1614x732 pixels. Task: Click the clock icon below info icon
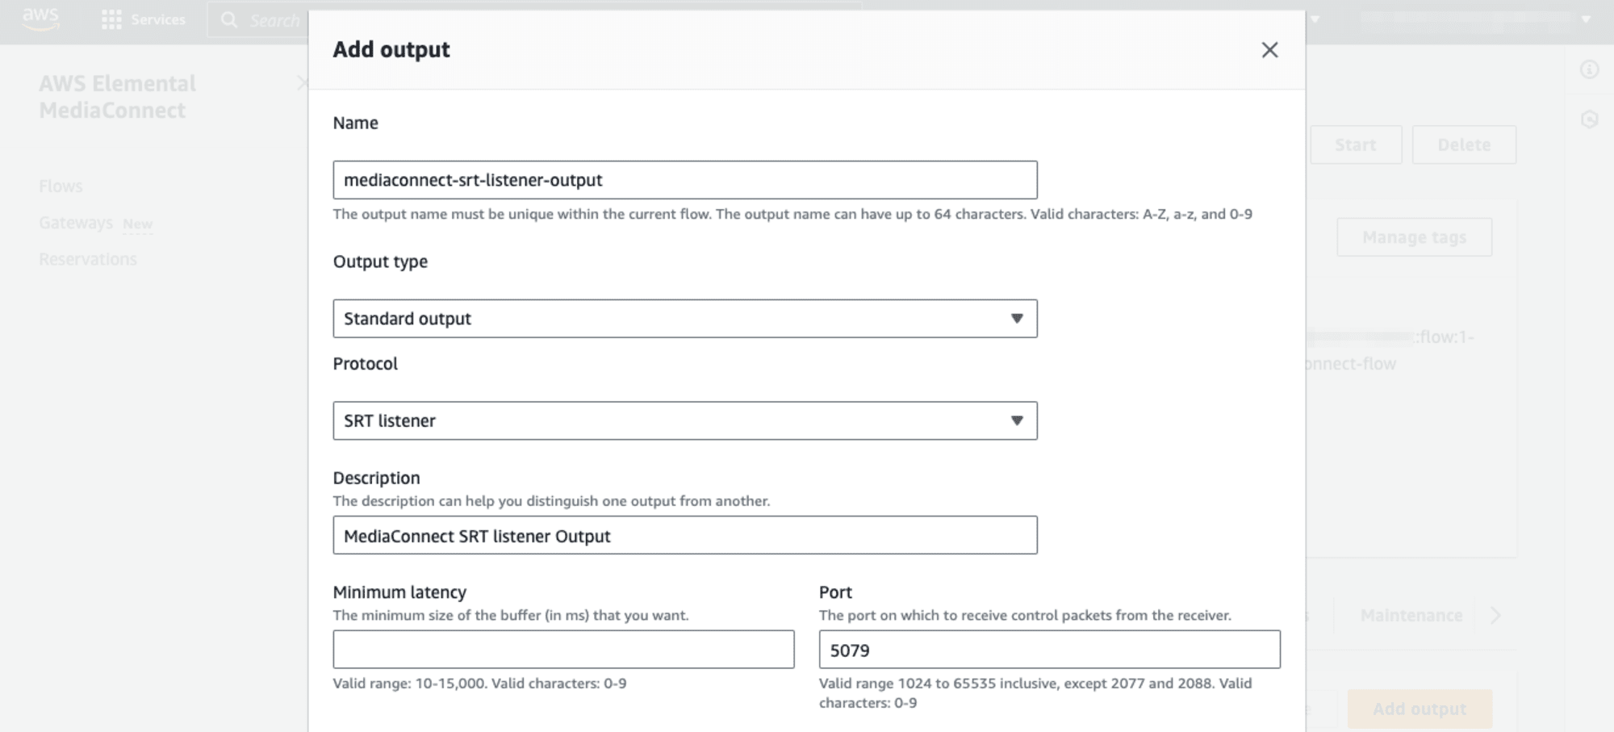pyautogui.click(x=1589, y=119)
